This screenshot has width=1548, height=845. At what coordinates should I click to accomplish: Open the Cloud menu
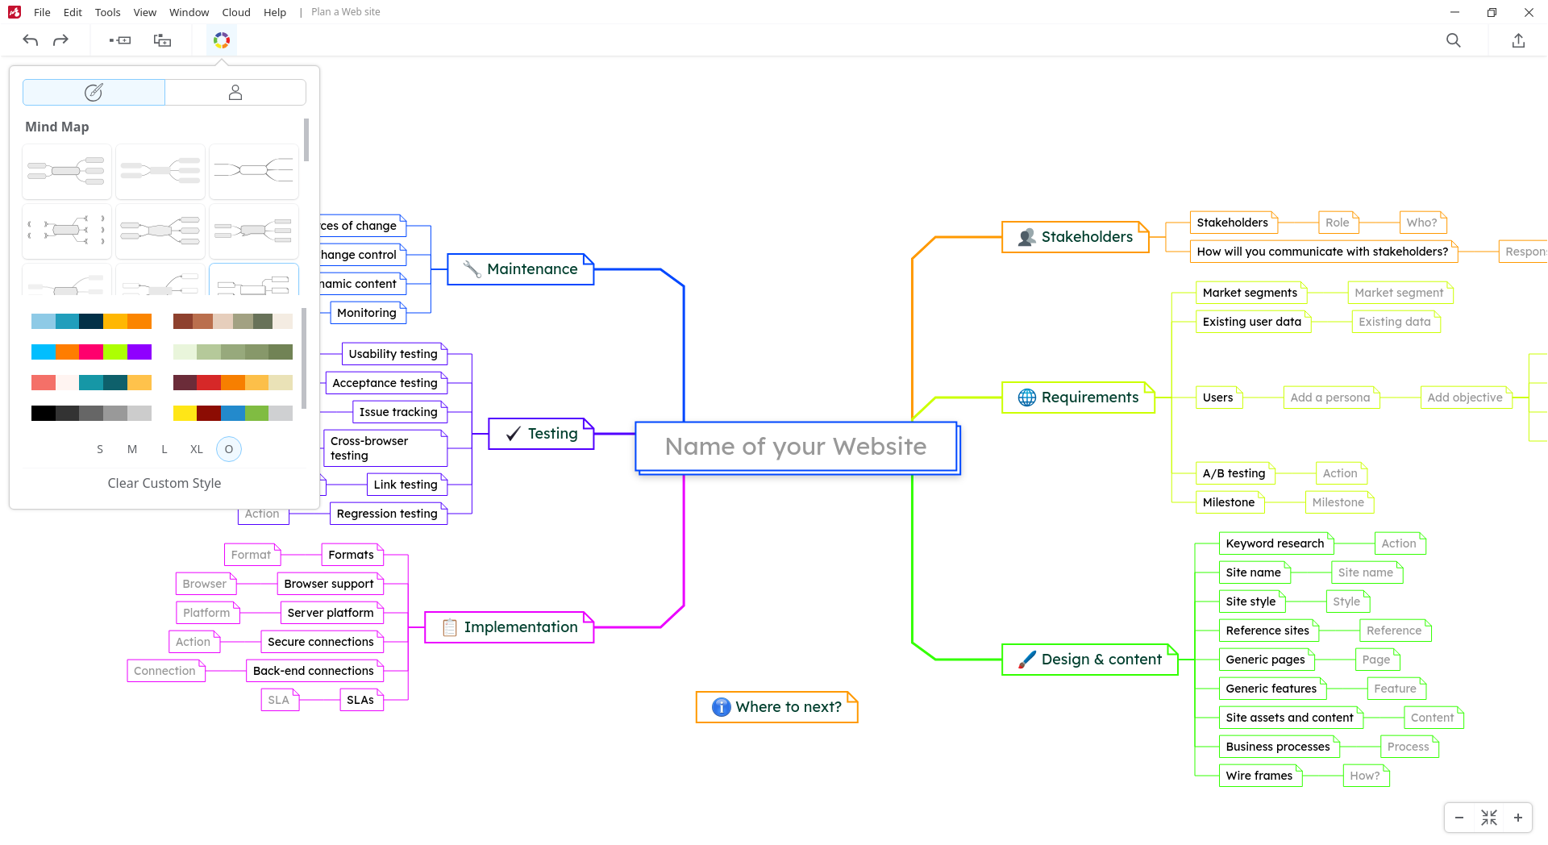pos(236,12)
